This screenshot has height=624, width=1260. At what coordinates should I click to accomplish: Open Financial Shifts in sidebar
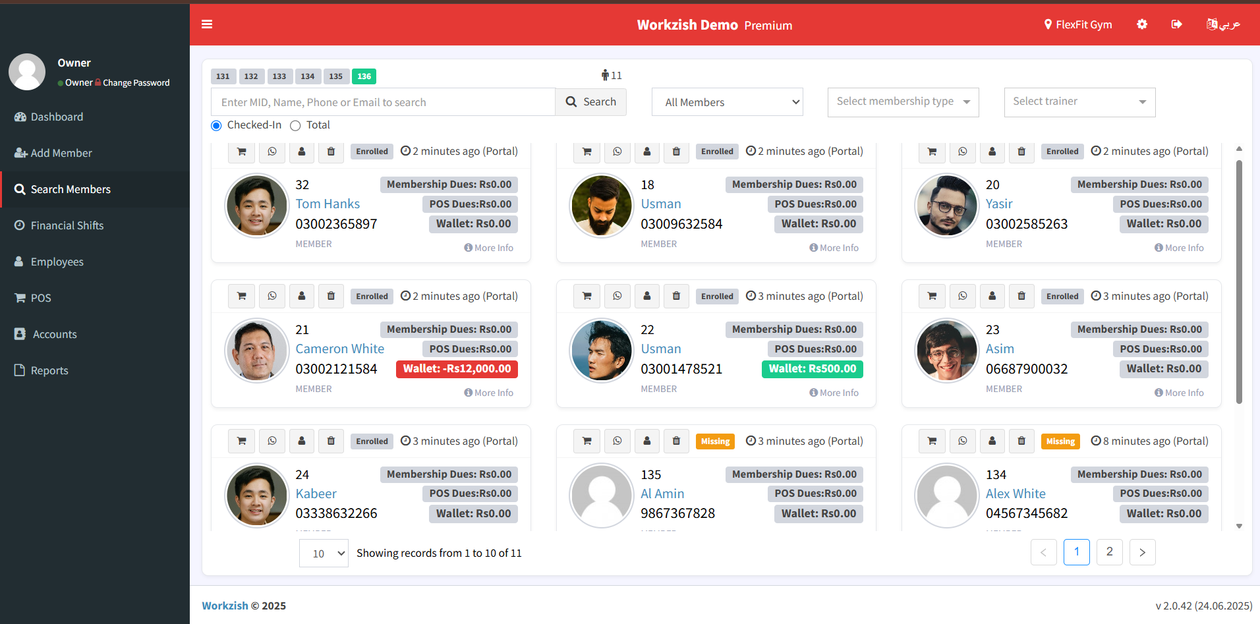[x=95, y=225]
